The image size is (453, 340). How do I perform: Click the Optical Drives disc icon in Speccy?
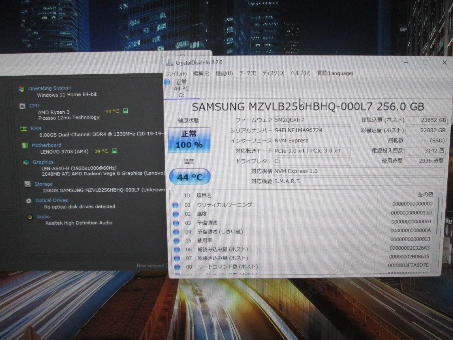(29, 201)
